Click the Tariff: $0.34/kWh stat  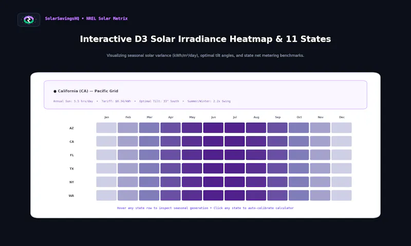(116, 101)
